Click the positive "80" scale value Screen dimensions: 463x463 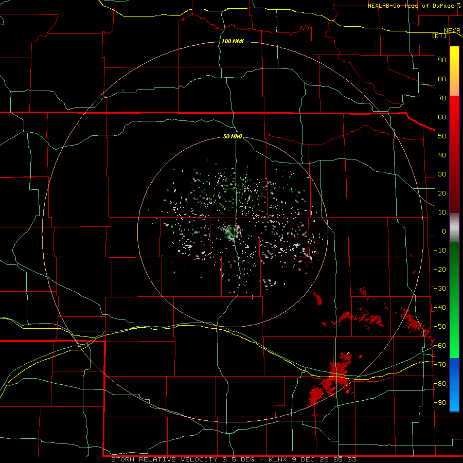click(442, 79)
